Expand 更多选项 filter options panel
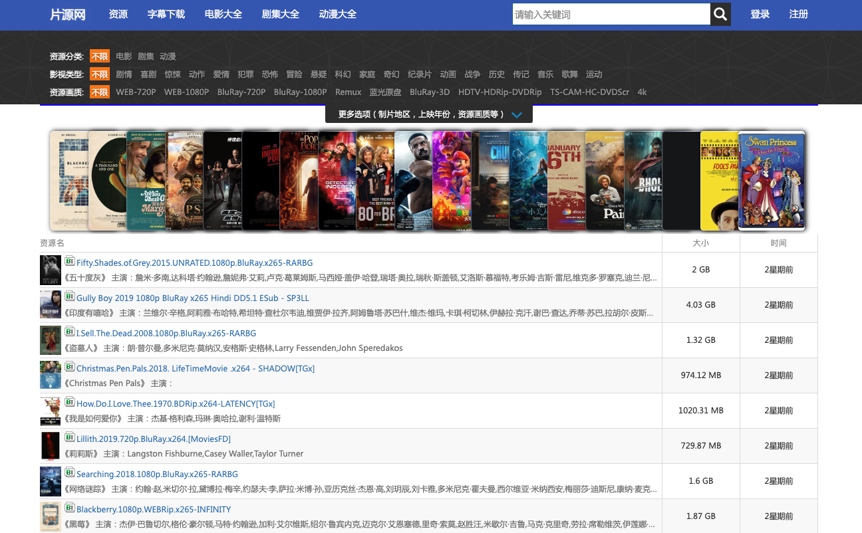This screenshot has width=862, height=533. pyautogui.click(x=429, y=114)
